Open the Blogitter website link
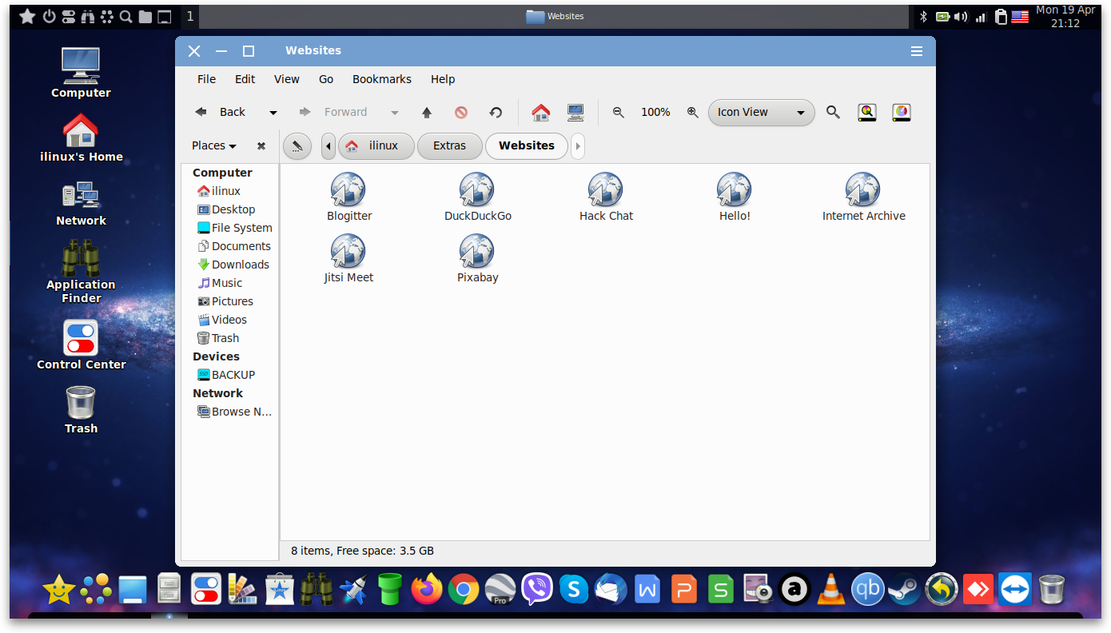This screenshot has width=1111, height=633. pos(348,197)
